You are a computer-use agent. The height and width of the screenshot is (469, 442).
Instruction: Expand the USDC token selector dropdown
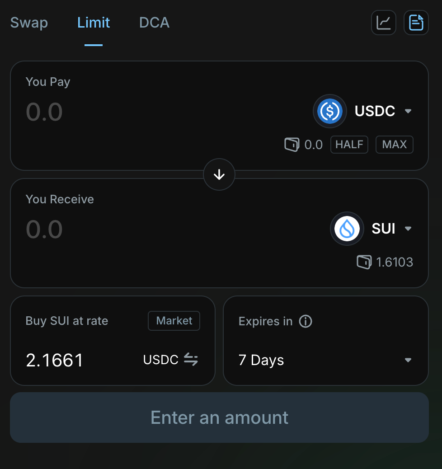click(x=408, y=111)
